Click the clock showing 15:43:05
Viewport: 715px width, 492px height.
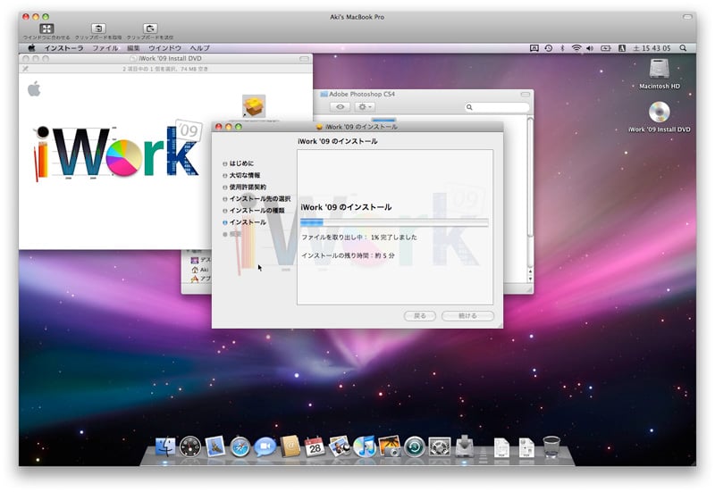click(x=652, y=48)
